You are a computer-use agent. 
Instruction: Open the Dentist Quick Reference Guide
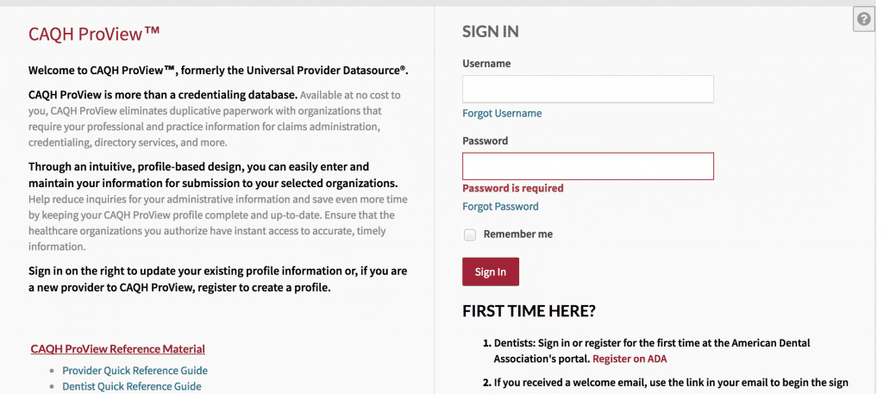click(132, 386)
